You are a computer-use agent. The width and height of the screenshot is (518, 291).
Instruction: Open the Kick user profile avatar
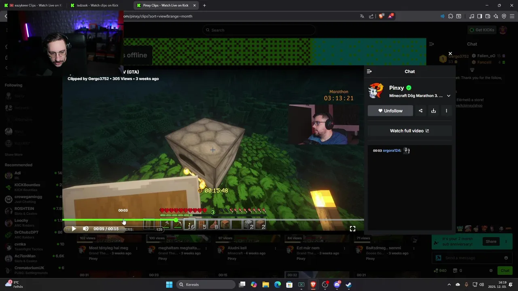[503, 30]
